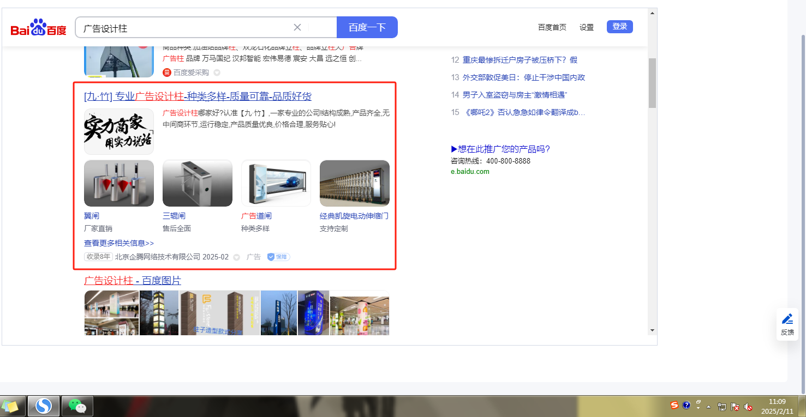
Task: Open hot search item 重庆最惨拆迁户房子被压桥下
Action: (520, 60)
